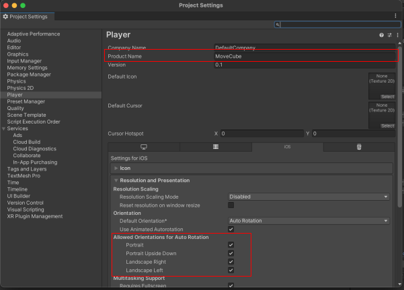Click the Cursor Hotspot Y field
The image size is (404, 290).
[354, 134]
